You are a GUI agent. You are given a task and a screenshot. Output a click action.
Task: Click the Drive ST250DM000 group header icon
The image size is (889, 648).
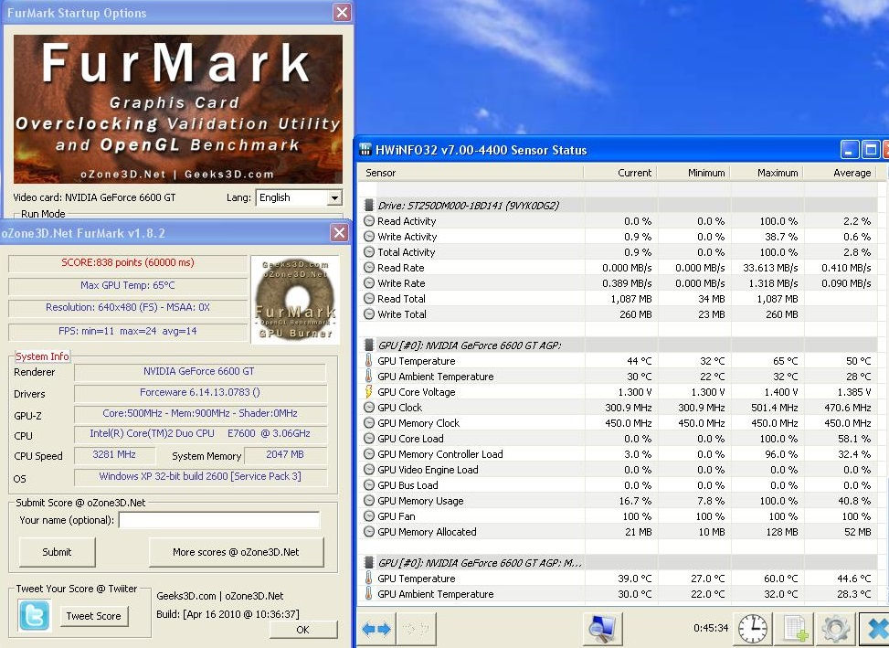tap(369, 206)
